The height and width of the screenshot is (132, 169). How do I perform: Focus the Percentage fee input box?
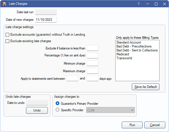(x=93, y=56)
